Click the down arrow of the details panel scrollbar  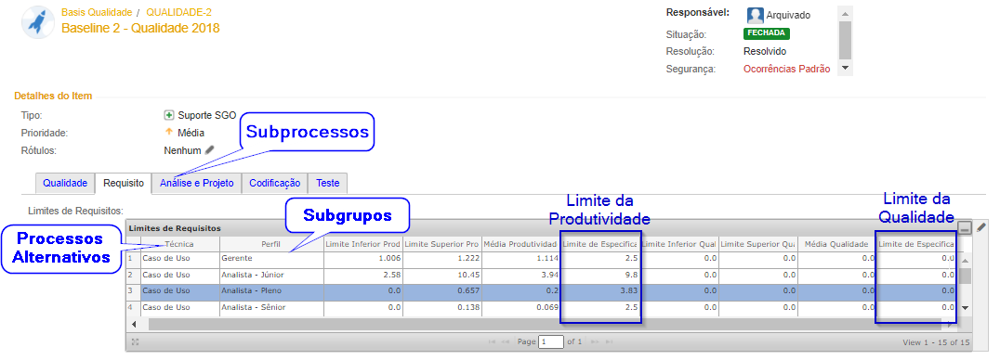pos(845,68)
